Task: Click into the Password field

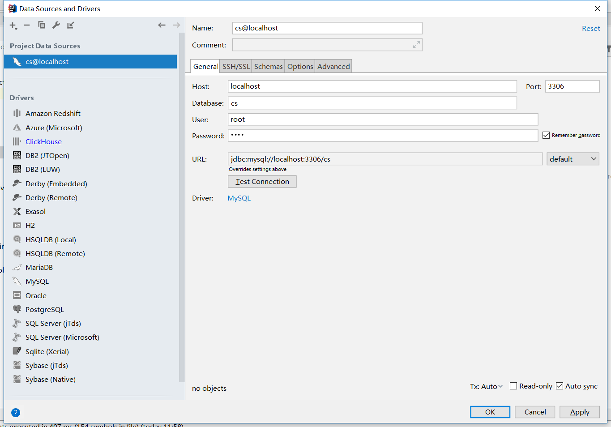Action: coord(383,136)
